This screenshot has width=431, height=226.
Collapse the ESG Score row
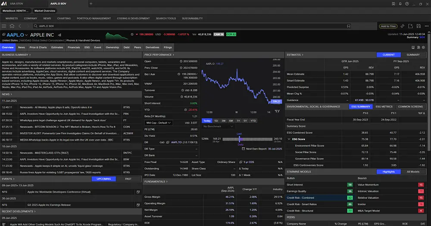[289, 139]
